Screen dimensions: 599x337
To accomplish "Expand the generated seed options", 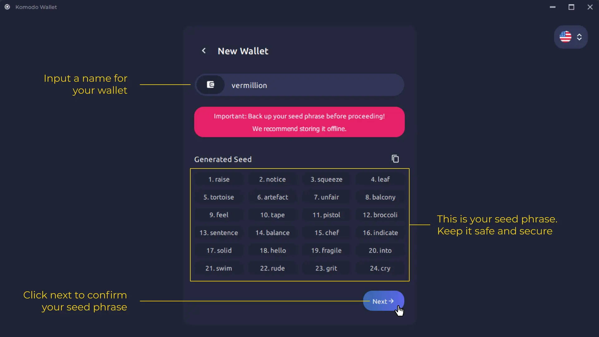I will [x=395, y=159].
